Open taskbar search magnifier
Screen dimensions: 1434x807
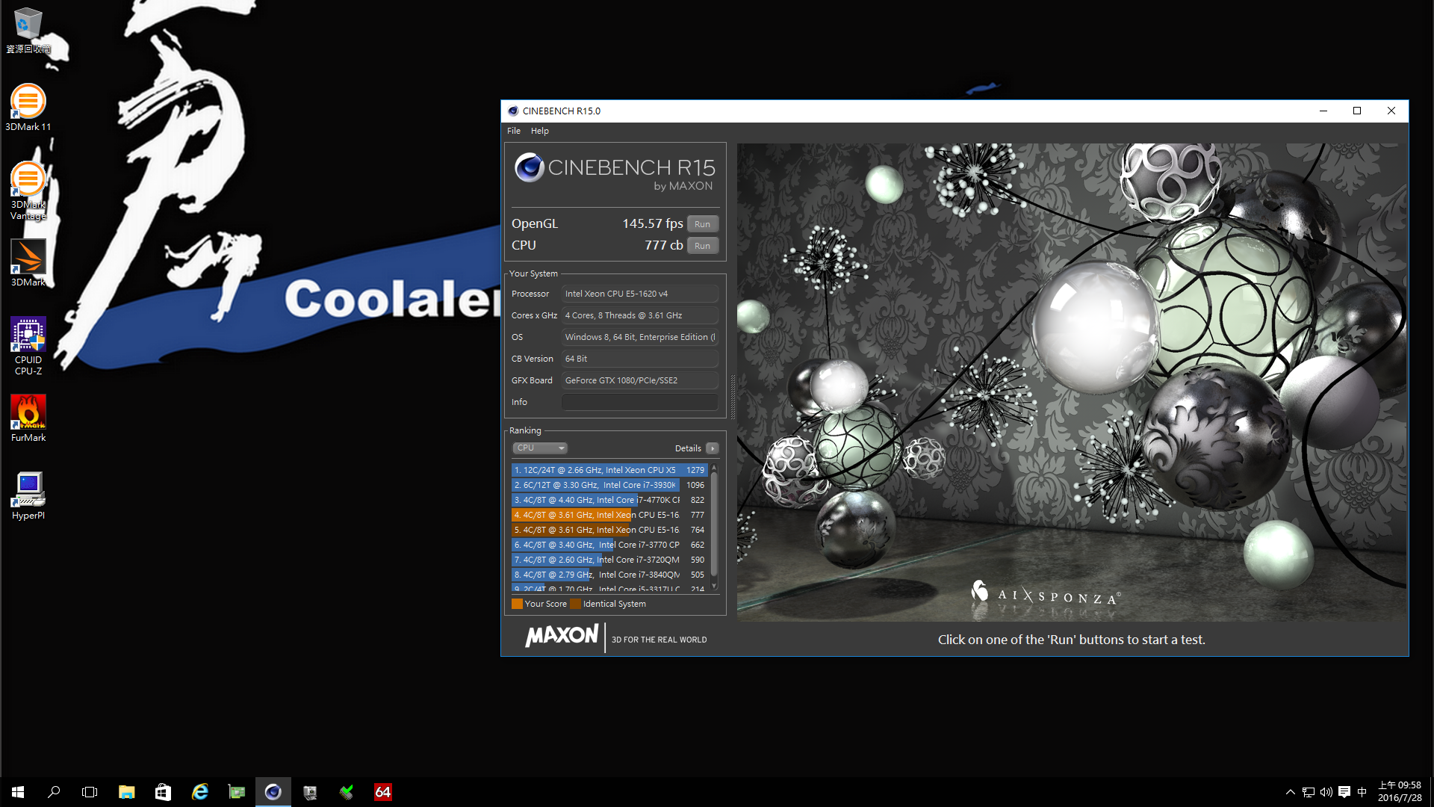click(54, 792)
